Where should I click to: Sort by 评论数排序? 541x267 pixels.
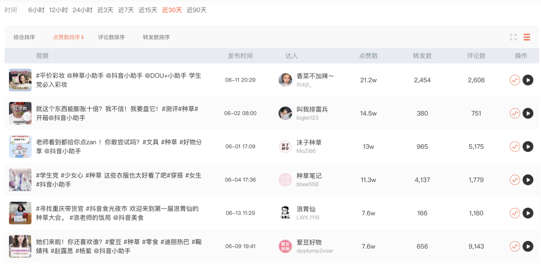click(x=111, y=37)
